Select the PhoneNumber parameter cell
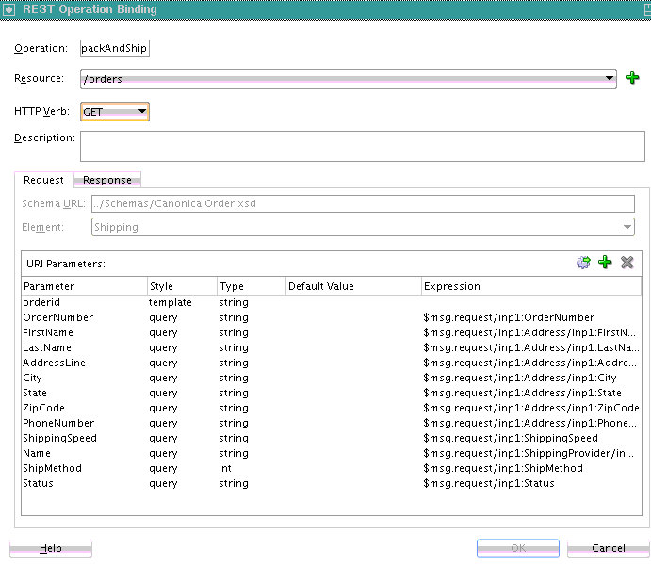The height and width of the screenshot is (564, 651). pos(85,423)
